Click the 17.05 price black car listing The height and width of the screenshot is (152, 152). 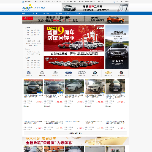(115, 86)
